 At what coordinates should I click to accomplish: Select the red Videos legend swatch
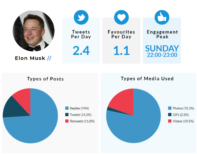point(170,121)
